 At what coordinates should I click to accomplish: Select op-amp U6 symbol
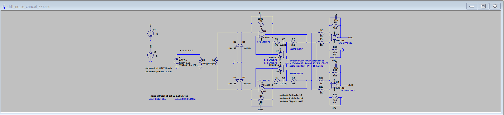(334, 85)
